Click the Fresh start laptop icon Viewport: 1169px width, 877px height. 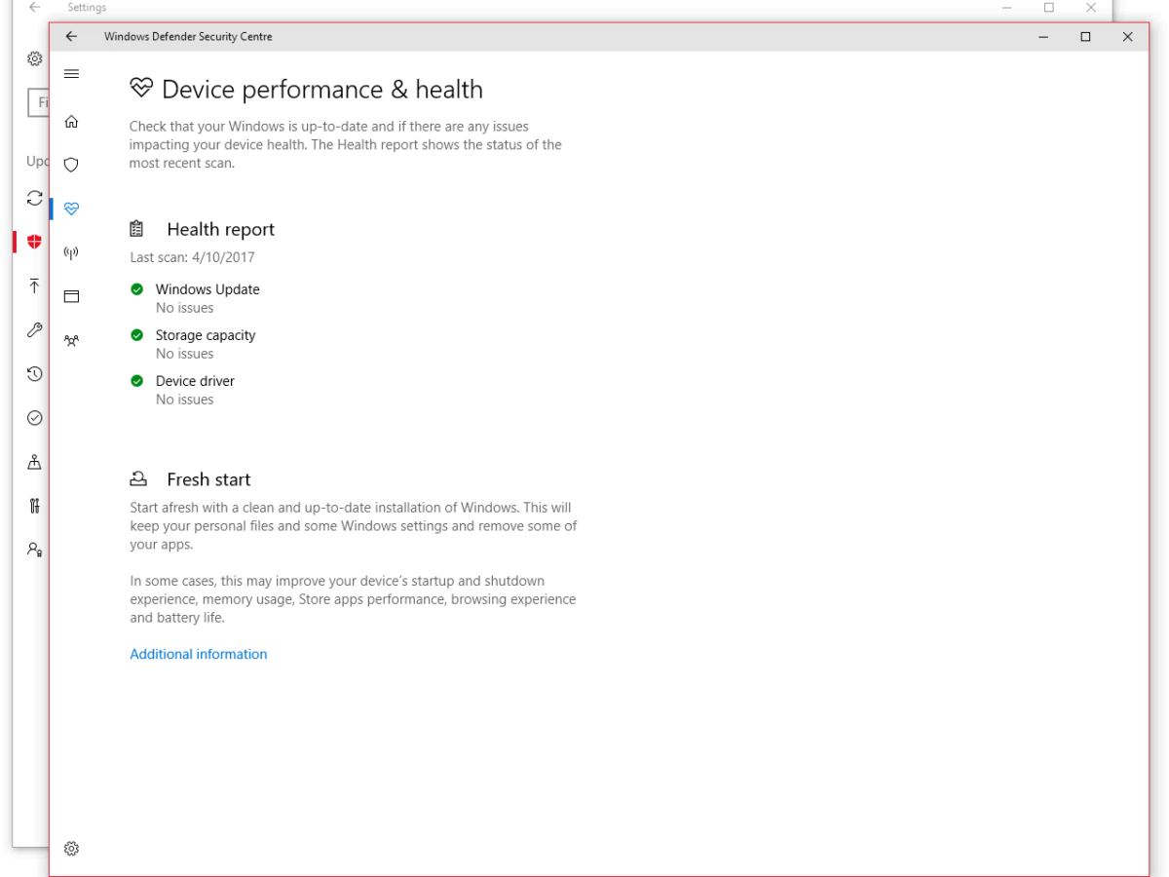pos(138,479)
